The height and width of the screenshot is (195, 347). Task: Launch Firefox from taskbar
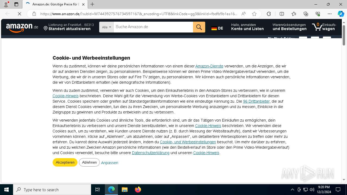tap(138, 190)
